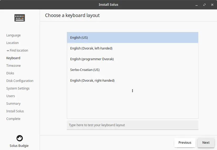Click the keyboard icon in sidebar
The width and height of the screenshot is (217, 150).
coord(20,18)
